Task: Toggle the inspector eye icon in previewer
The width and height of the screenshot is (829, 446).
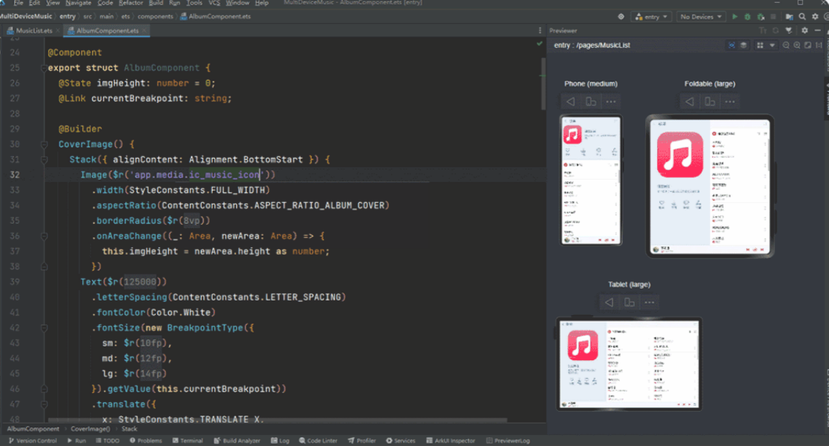Action: tap(731, 45)
